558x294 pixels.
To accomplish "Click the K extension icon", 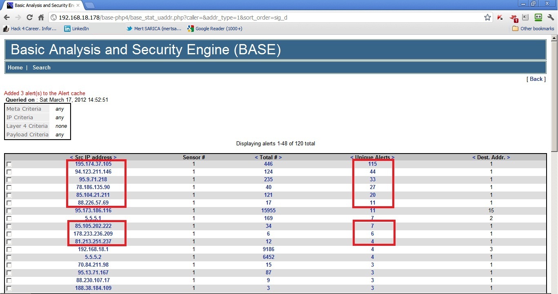I will coord(525,18).
